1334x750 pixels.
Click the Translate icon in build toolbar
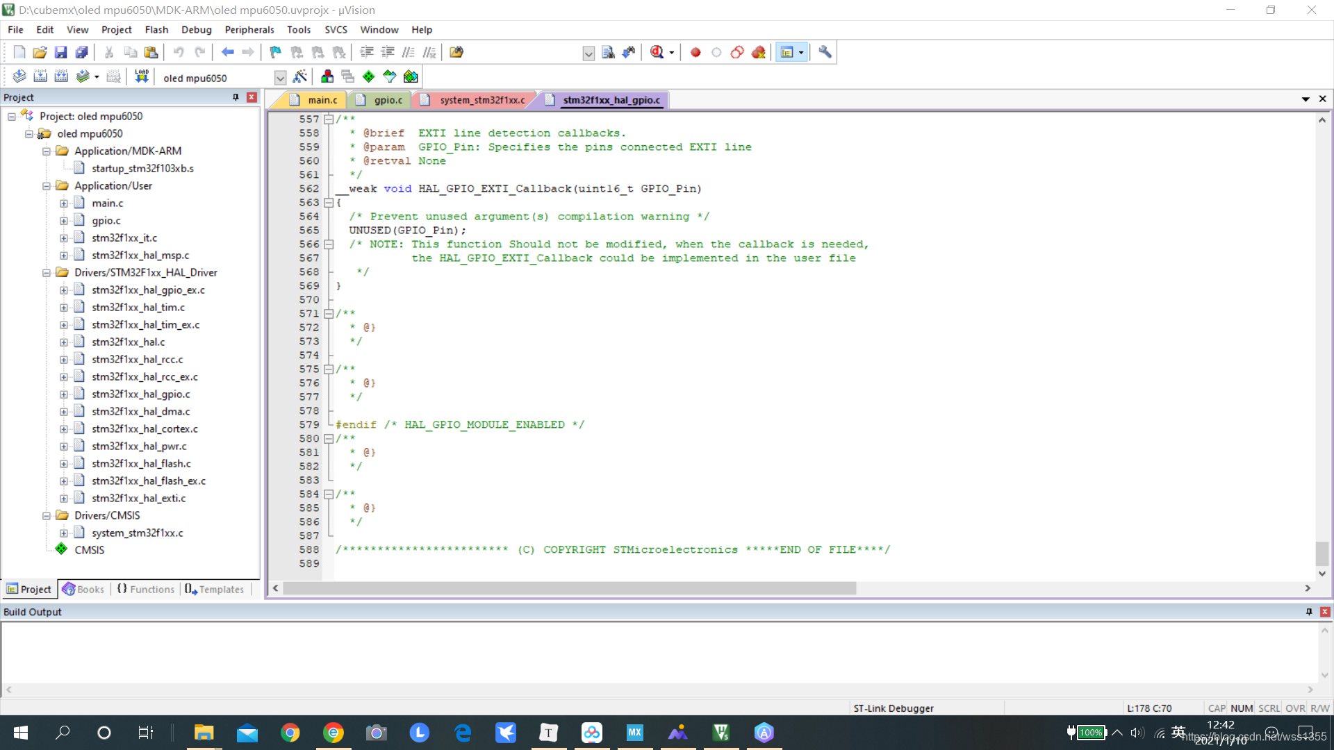(19, 76)
